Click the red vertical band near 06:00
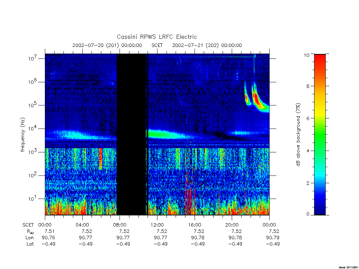Screen dimensions: 359x269 click(x=101, y=159)
